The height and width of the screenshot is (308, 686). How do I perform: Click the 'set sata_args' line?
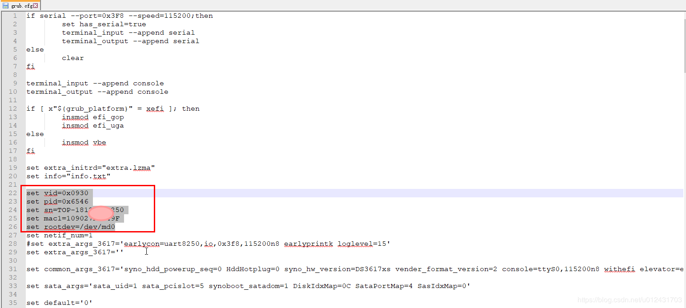point(248,286)
